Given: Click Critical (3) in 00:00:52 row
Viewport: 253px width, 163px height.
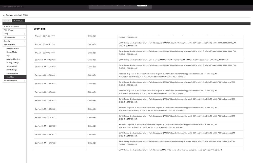Looking at the screenshot, I should [x=91, y=44].
